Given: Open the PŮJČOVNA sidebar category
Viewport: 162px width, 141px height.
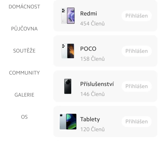Looking at the screenshot, I should tap(24, 29).
